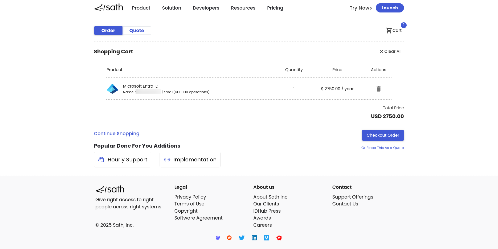498x249 pixels.
Task: Add Hourly Support to the order
Action: pyautogui.click(x=123, y=160)
